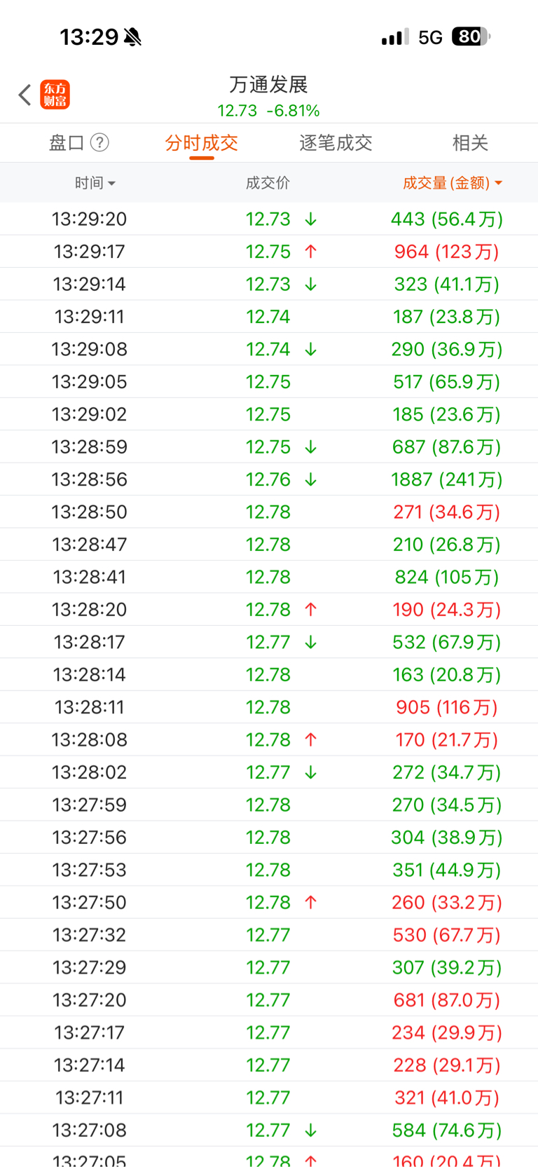Tap the red up arrow at 13:29:17

[311, 252]
